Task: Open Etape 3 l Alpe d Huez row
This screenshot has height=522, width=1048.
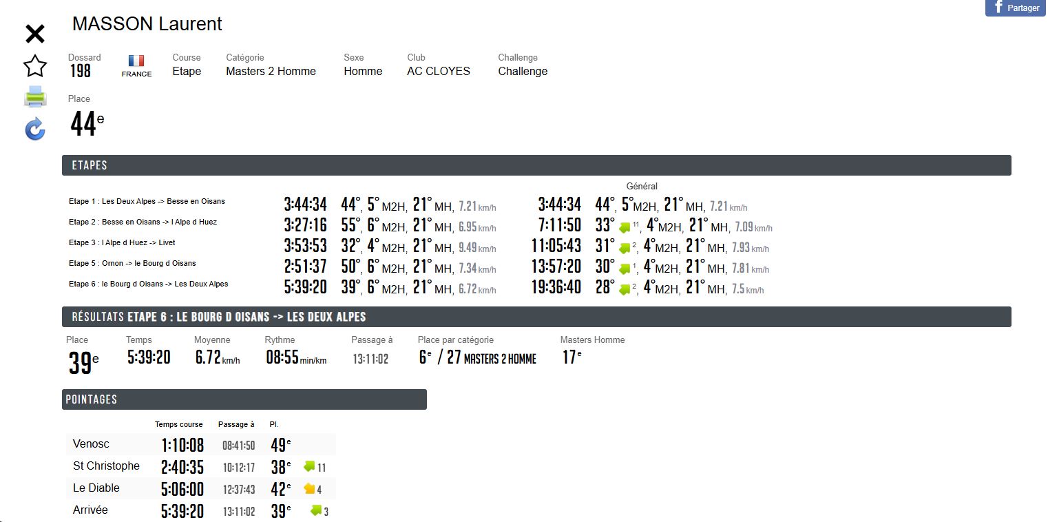Action: pyautogui.click(x=122, y=242)
